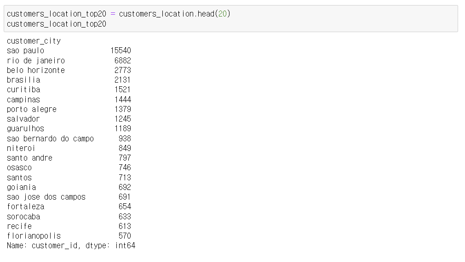This screenshot has height=262, width=465.
Task: Click the value 938
Action: (x=125, y=139)
